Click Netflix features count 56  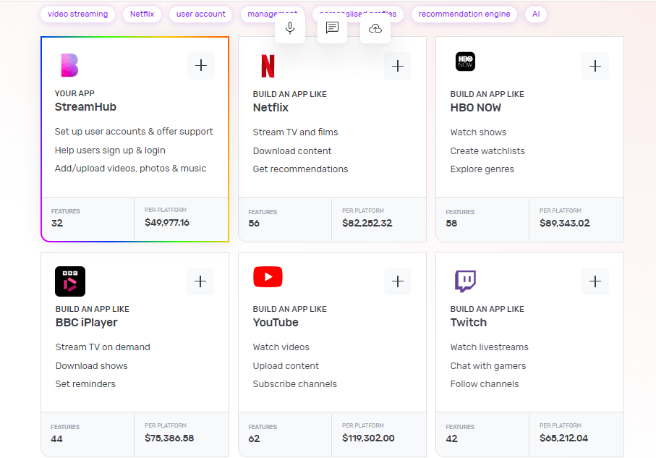tap(254, 224)
